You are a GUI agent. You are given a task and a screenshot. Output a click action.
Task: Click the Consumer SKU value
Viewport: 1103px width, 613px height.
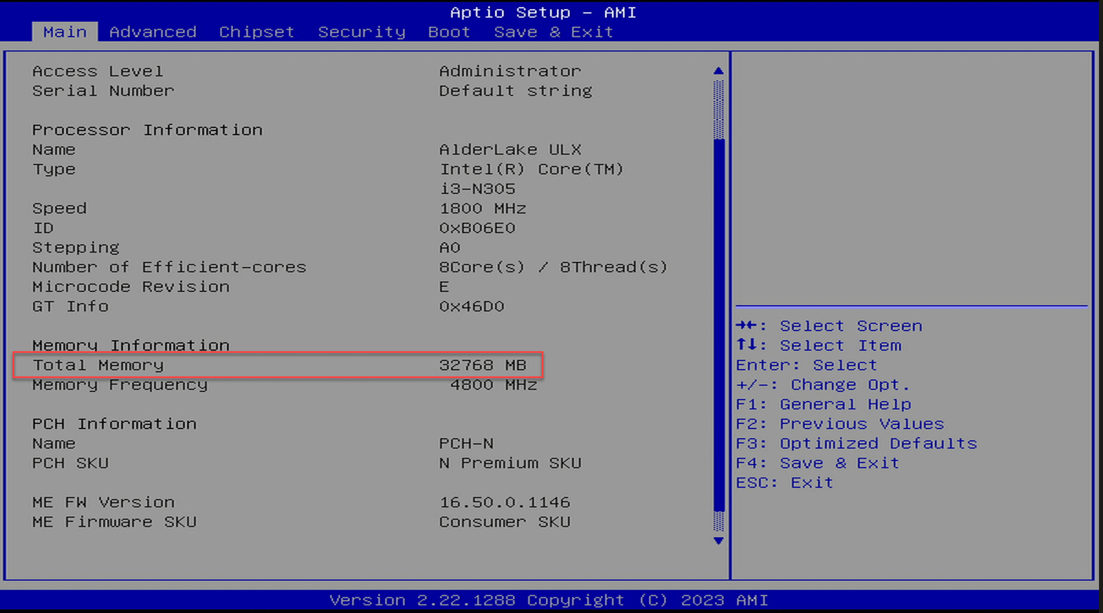pos(505,522)
